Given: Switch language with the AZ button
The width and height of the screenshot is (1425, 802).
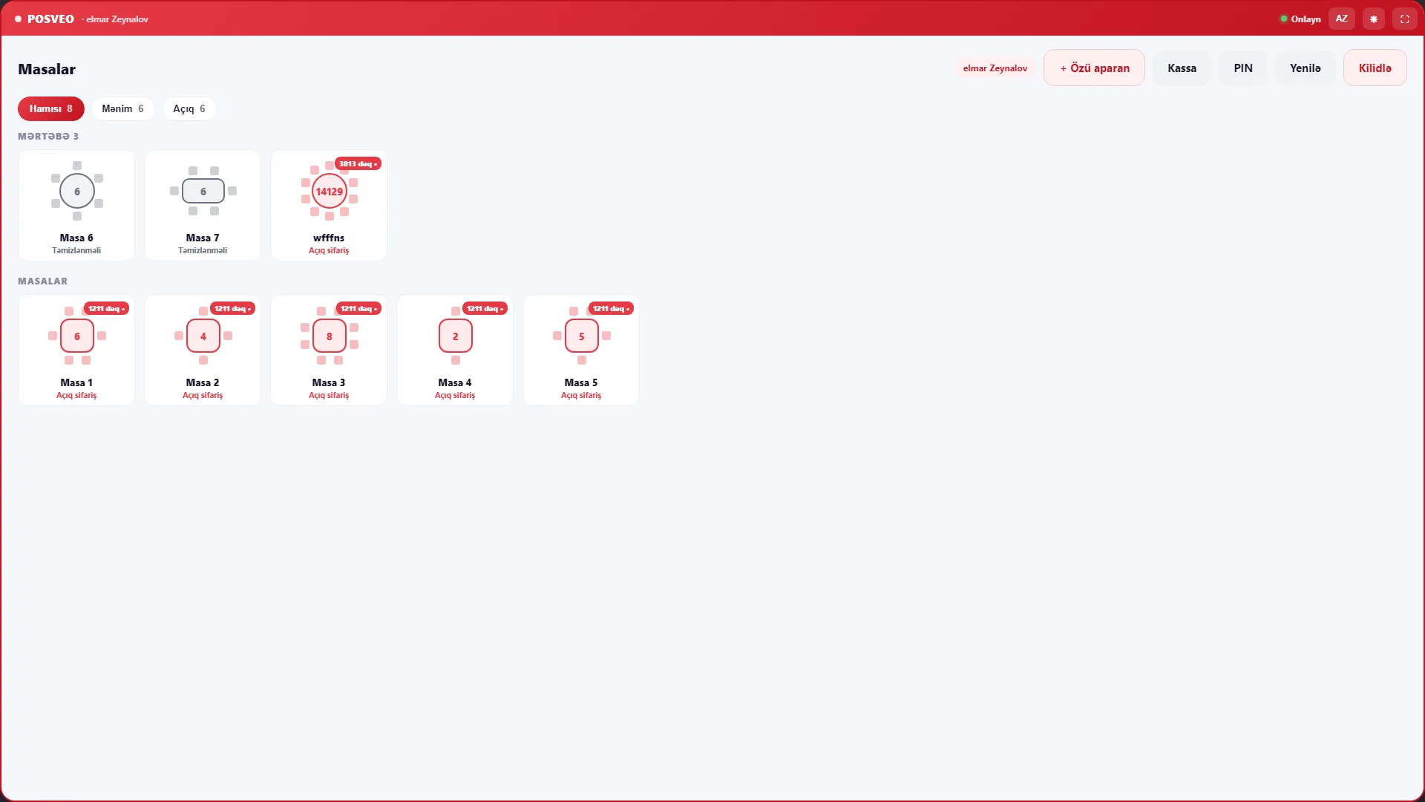Looking at the screenshot, I should click(x=1341, y=19).
